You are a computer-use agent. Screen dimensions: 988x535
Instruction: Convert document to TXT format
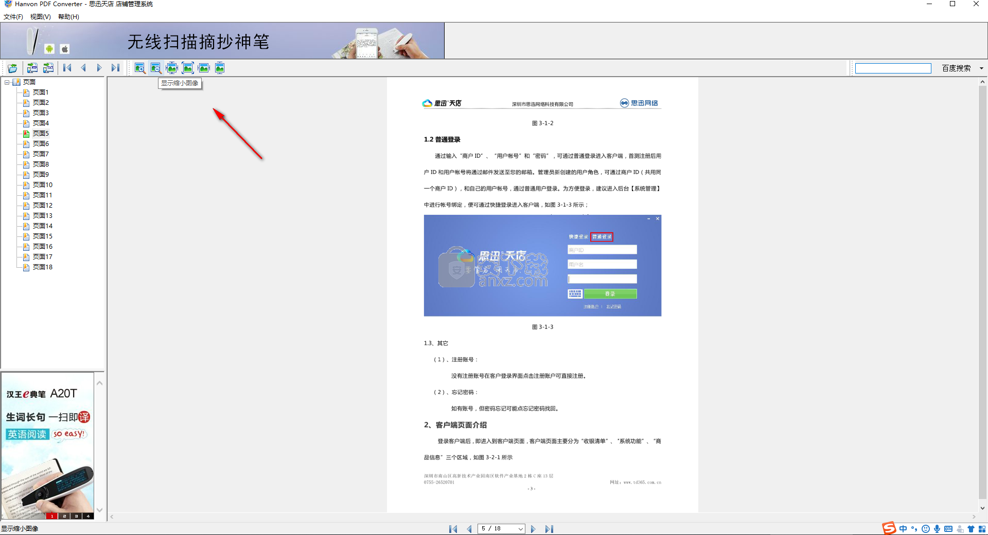point(48,68)
